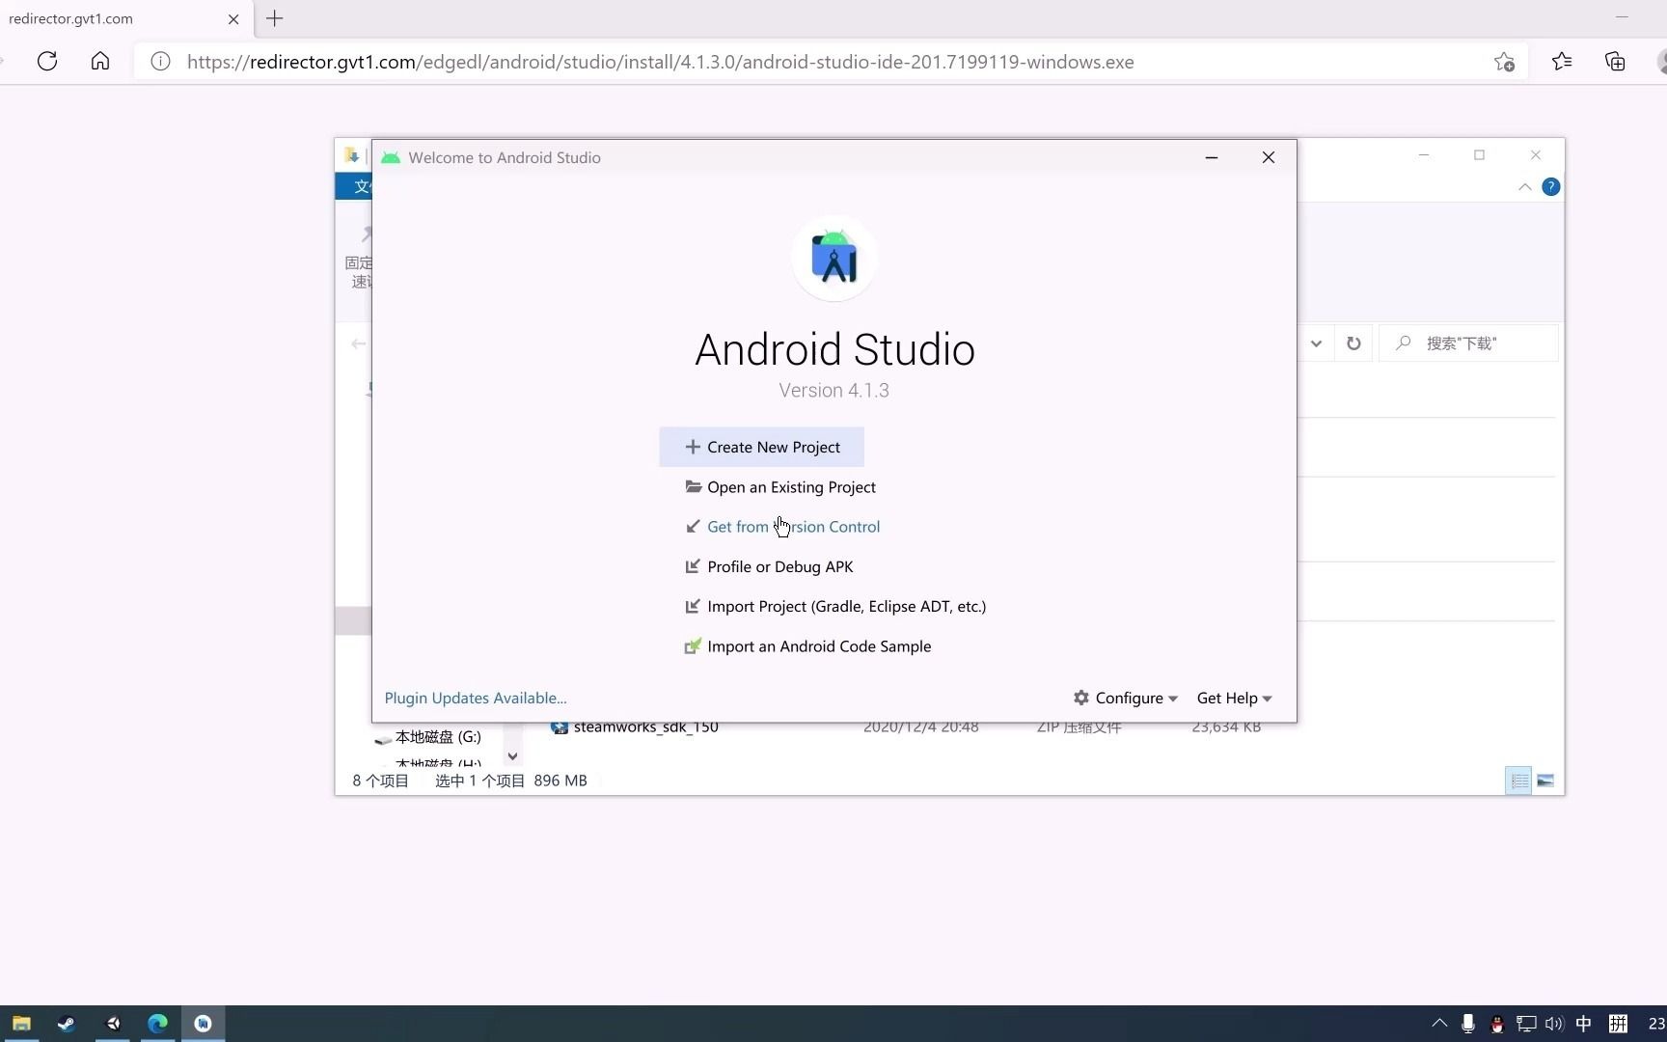Select steamworks_sdk_150 file in Explorer
Image resolution: width=1667 pixels, height=1042 pixels.
[x=645, y=727]
